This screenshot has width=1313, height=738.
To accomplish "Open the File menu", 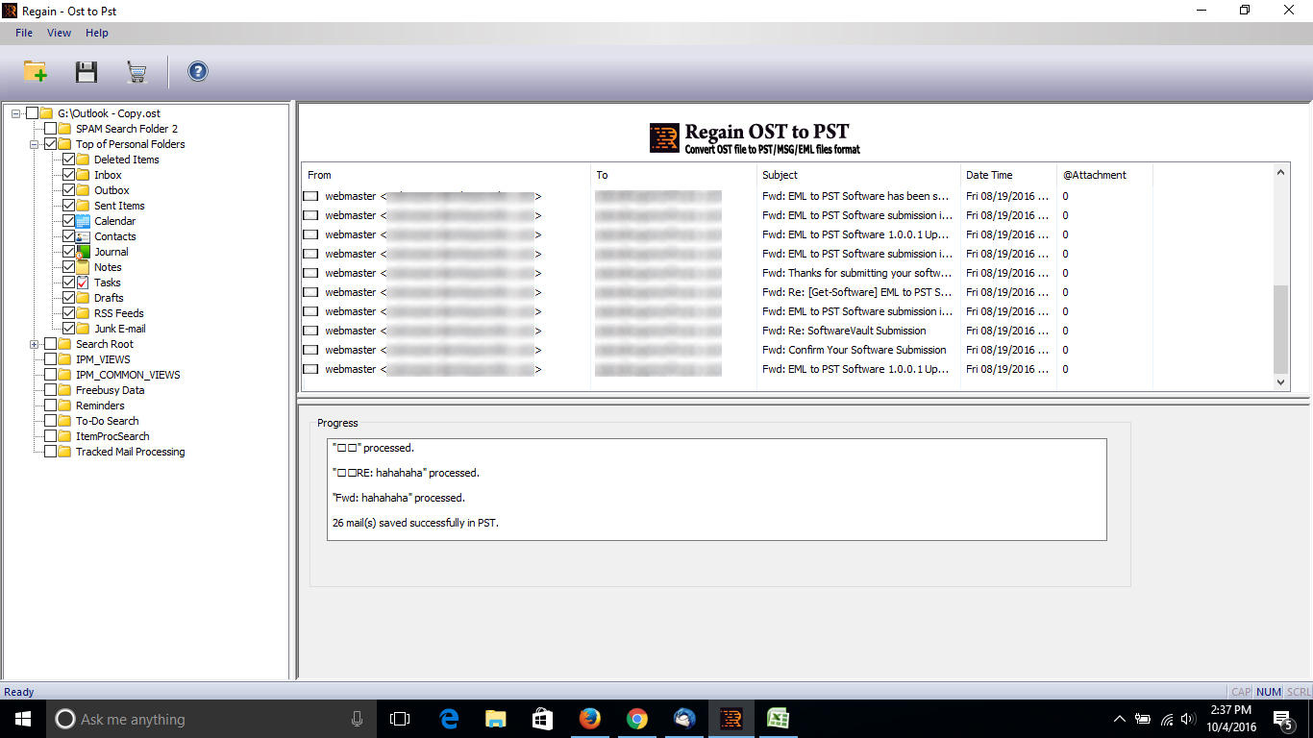I will click(x=24, y=33).
